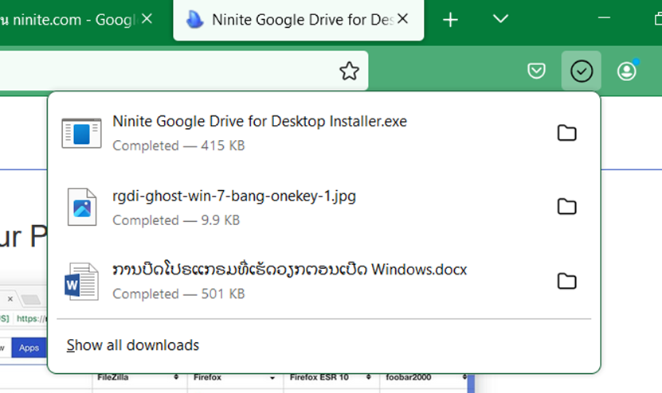662x393 pixels.
Task: Show rgdi-ghost jpg file in folder
Action: coord(566,207)
